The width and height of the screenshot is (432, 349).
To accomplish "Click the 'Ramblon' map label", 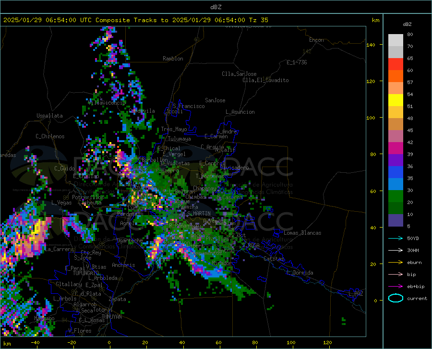I will [173, 59].
